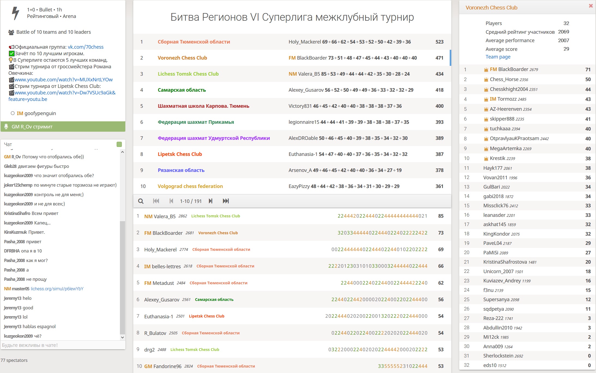Select Федерация шахмат Удмуртской Республики row

[x=292, y=138]
